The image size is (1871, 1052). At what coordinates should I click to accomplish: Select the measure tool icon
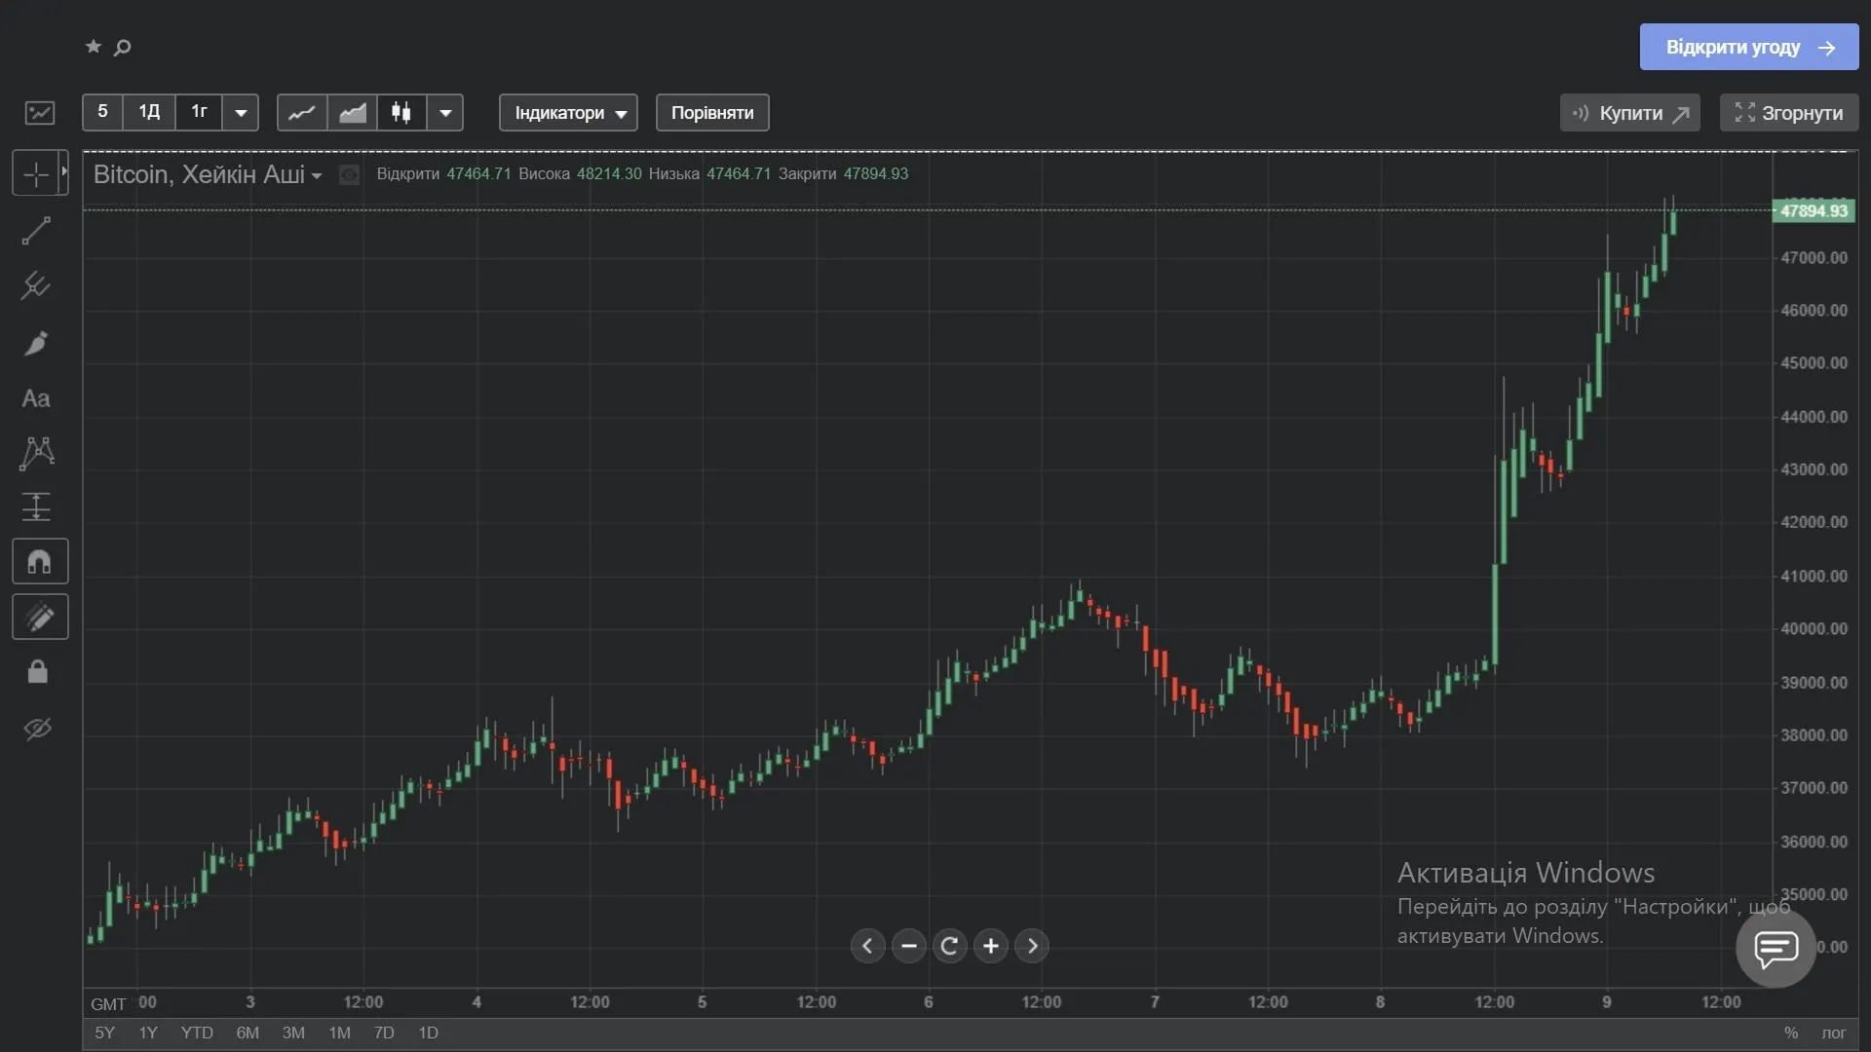tap(36, 507)
